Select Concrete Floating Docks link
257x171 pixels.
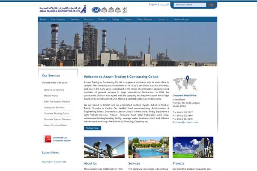tap(56, 113)
